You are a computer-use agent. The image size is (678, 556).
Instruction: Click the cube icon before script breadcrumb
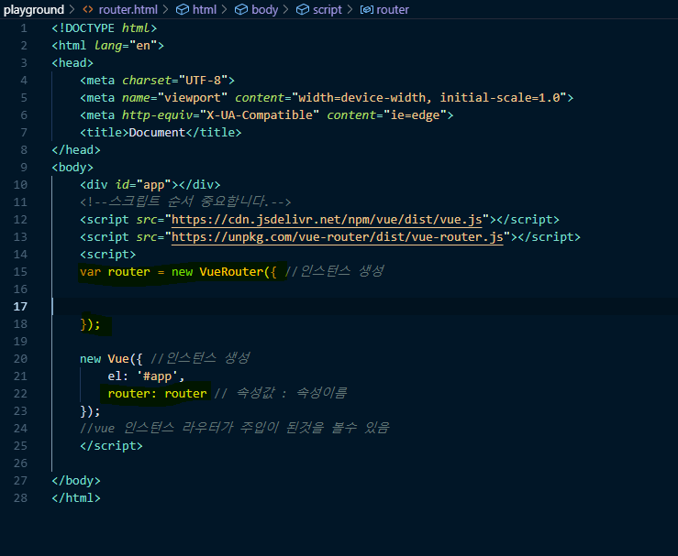(303, 9)
